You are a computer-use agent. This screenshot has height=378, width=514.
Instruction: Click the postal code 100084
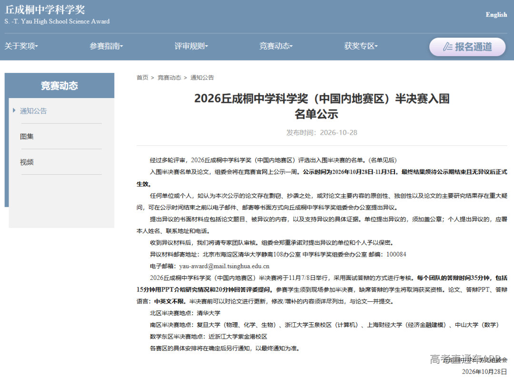396,254
